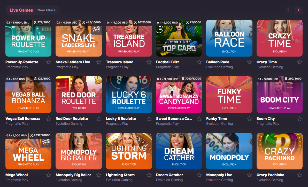Click the Balloon Race title text
Screen dimensions: 308x187
pyautogui.click(x=218, y=62)
